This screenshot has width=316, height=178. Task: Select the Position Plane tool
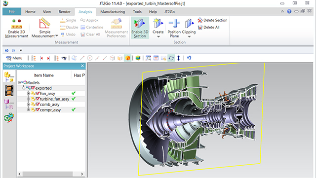174,28
